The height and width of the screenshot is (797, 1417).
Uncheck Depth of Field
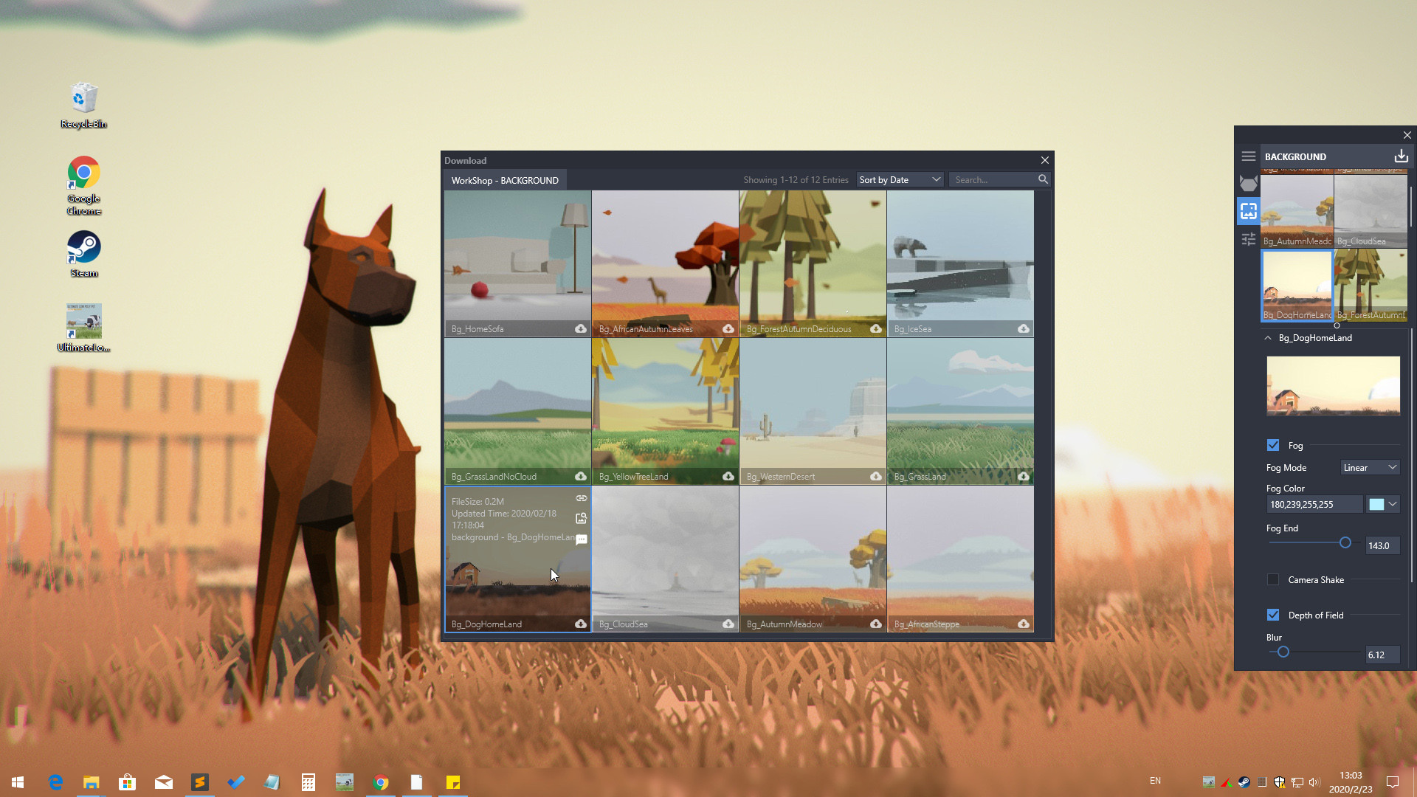pyautogui.click(x=1272, y=615)
